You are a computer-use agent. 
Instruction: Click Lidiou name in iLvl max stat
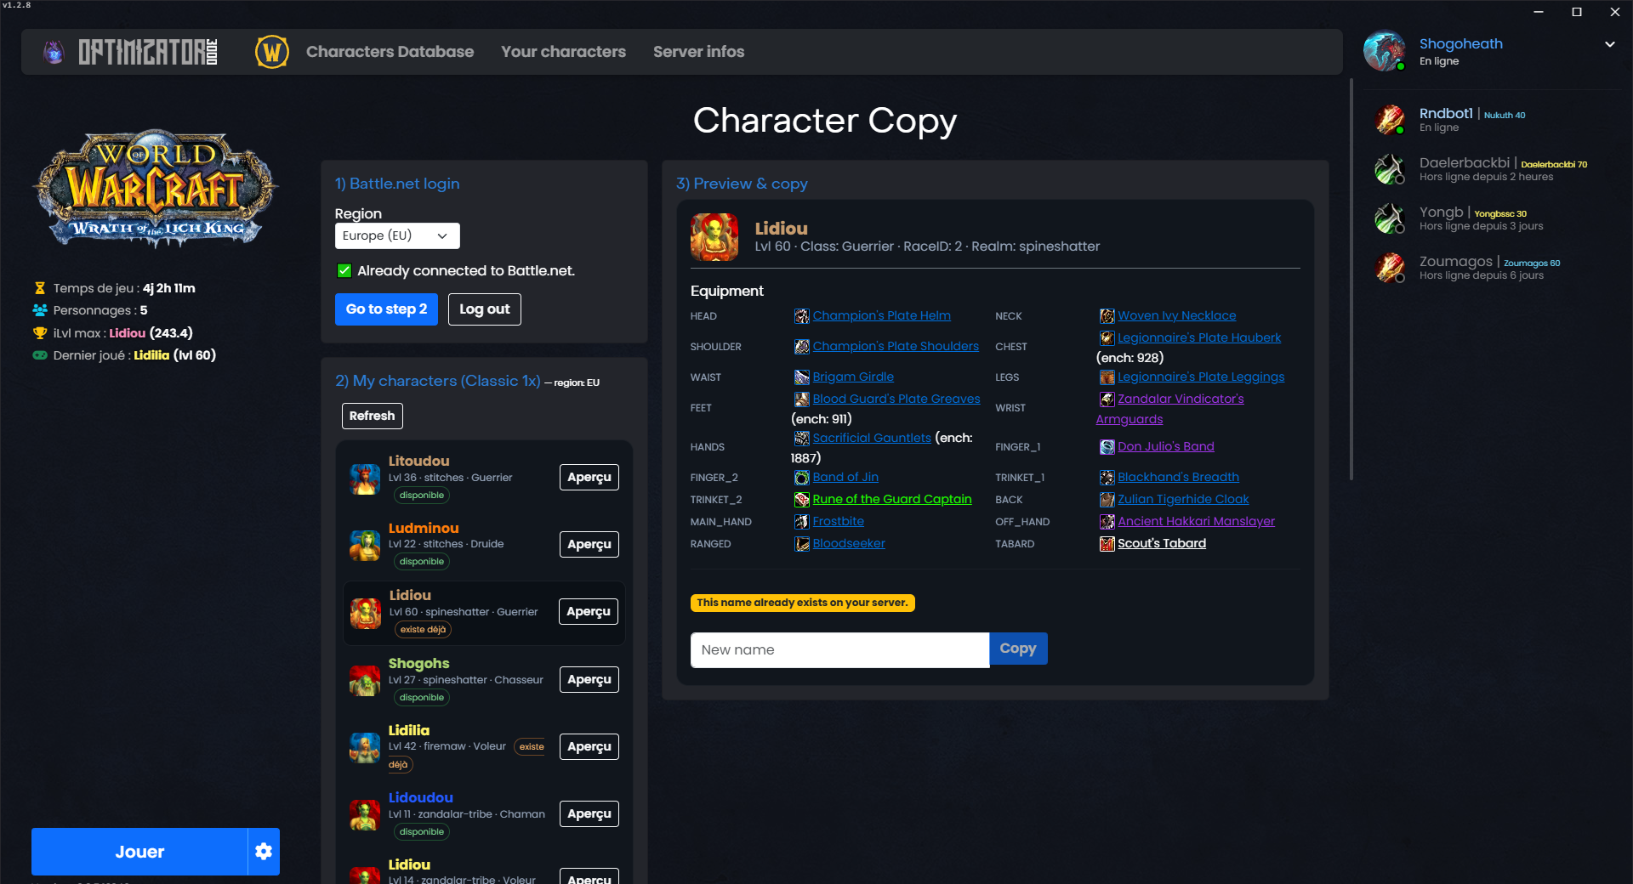(128, 333)
